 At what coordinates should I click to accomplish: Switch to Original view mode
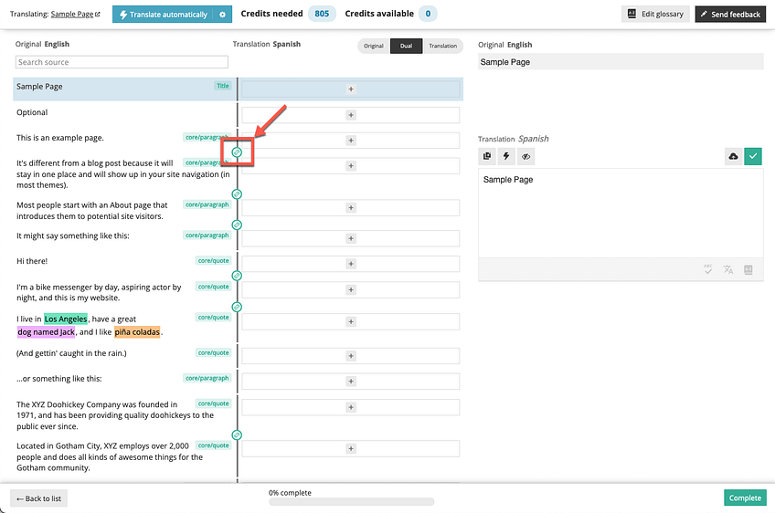(x=374, y=46)
